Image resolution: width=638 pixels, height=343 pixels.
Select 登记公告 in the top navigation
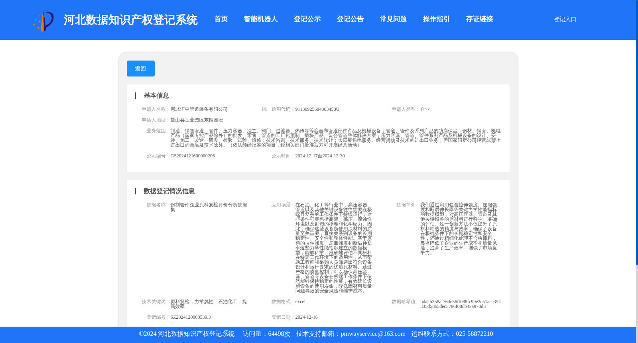(x=350, y=19)
